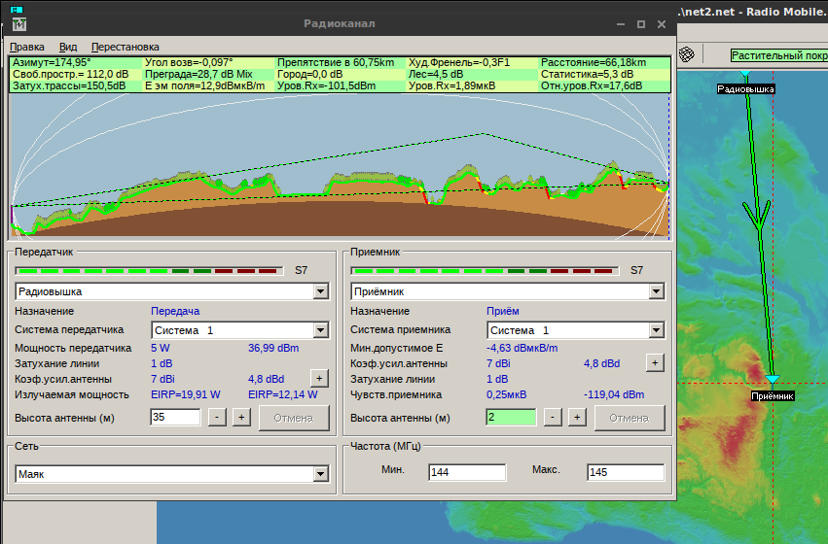Click the terrain profile chart
Image resolution: width=828 pixels, height=544 pixels.
[x=341, y=166]
